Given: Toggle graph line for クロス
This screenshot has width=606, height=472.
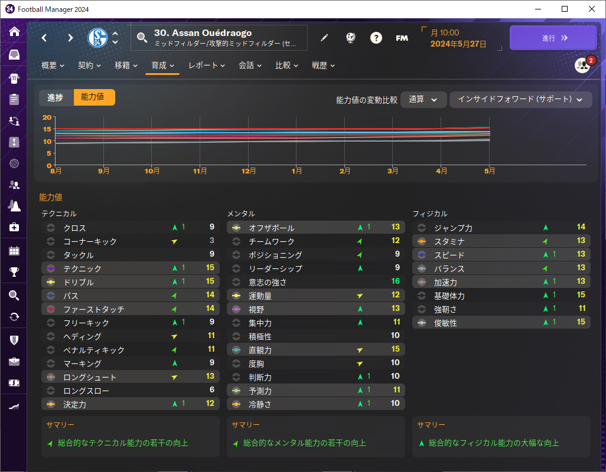Looking at the screenshot, I should point(51,228).
